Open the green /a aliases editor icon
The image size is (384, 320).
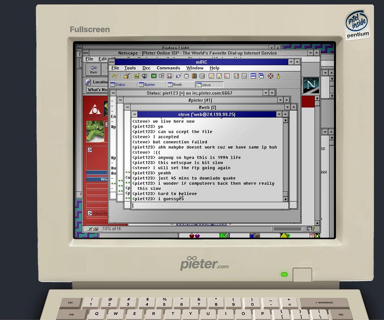[x=154, y=76]
